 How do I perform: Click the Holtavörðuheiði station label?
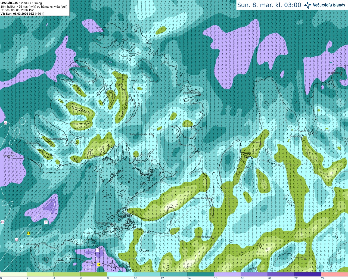[204, 237]
